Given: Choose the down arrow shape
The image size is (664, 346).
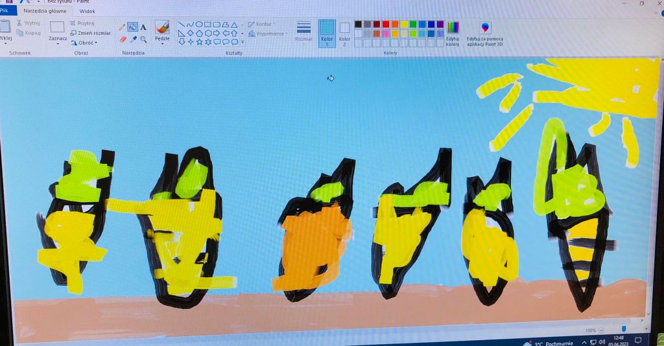Looking at the screenshot, I should (182, 41).
